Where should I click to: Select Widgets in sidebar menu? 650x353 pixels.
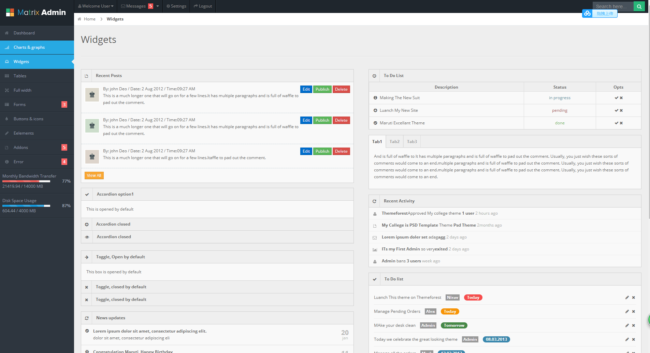click(x=37, y=62)
